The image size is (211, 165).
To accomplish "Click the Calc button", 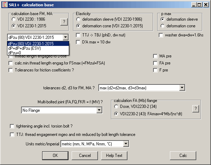I will [183, 155].
